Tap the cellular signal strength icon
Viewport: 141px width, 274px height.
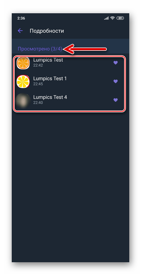pyautogui.click(x=106, y=18)
